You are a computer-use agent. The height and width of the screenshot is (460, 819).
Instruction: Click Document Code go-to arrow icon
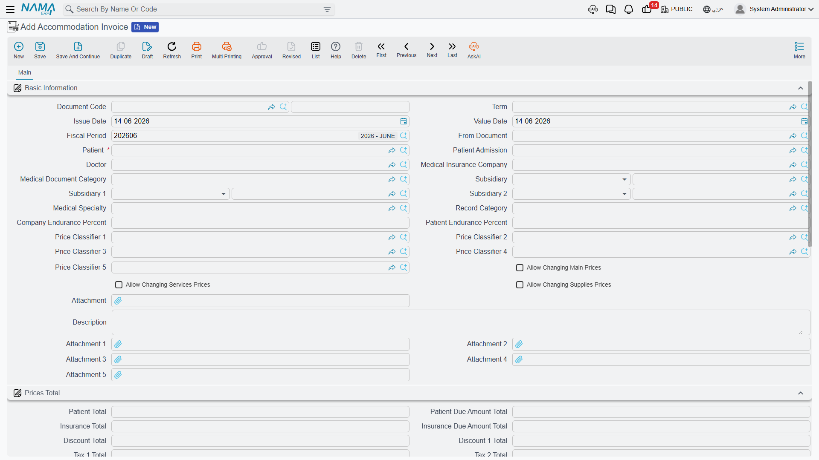(x=272, y=107)
